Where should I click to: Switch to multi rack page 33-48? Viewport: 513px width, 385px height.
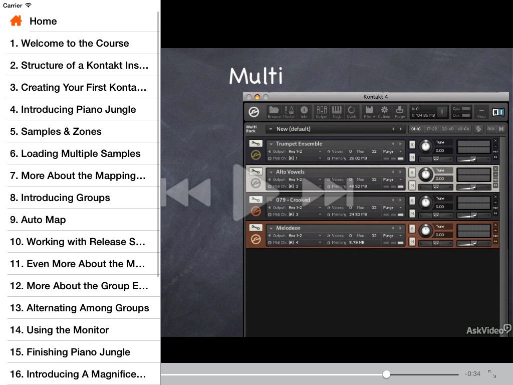coord(447,129)
